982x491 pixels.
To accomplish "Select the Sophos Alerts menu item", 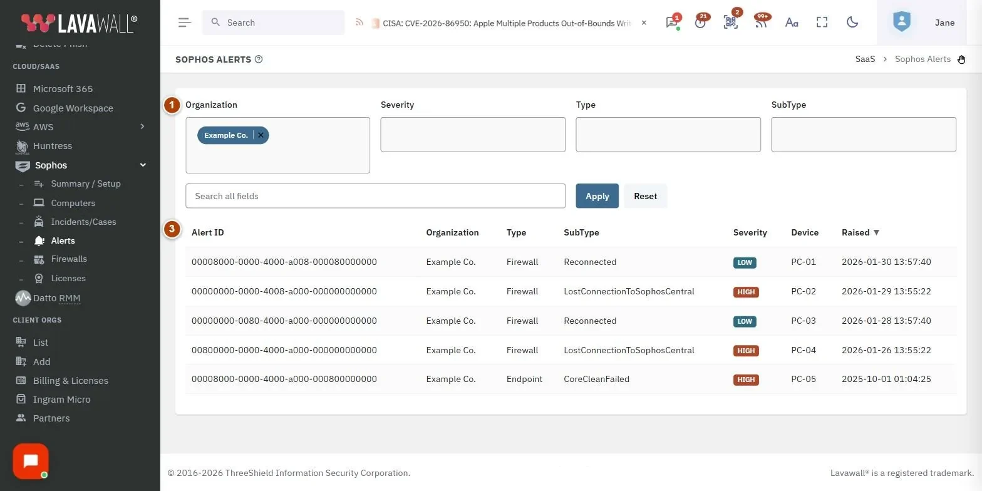I will (63, 240).
